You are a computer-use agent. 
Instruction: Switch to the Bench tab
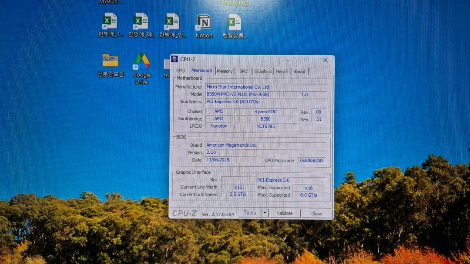(282, 71)
